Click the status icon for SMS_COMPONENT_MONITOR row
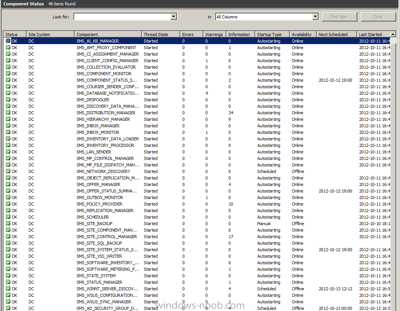 (x=8, y=74)
